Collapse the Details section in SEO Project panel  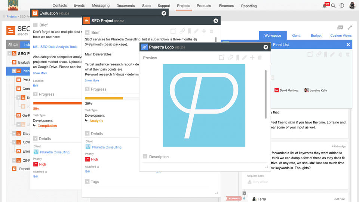point(87,133)
